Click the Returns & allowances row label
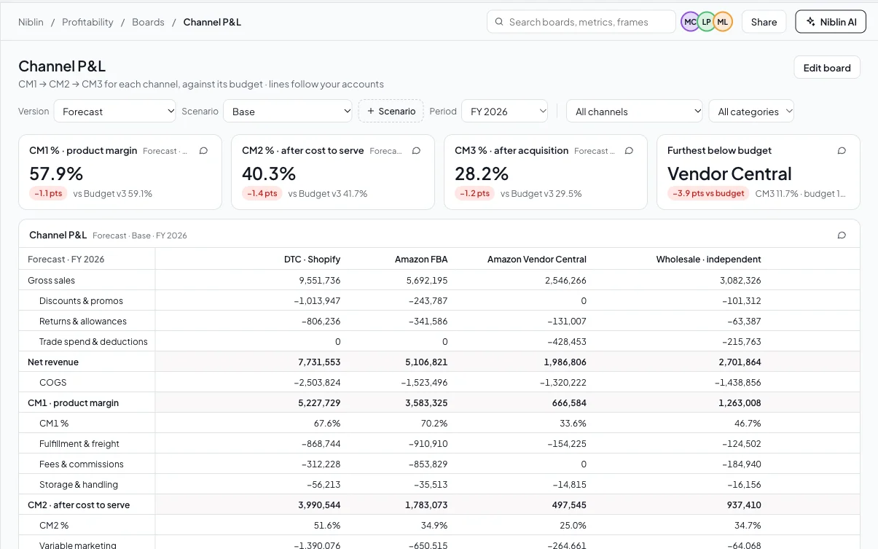The image size is (878, 549). click(x=83, y=322)
